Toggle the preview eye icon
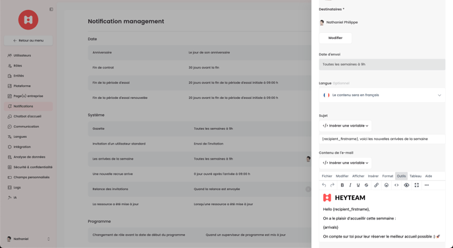 406,185
